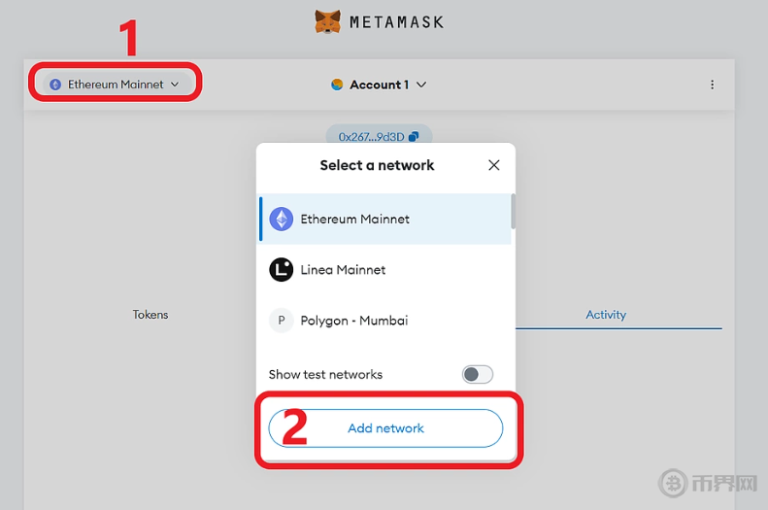This screenshot has height=510, width=768.
Task: Switch to the Activity tab
Action: coord(606,315)
